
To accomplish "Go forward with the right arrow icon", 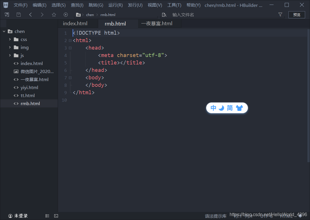I will [x=42, y=15].
